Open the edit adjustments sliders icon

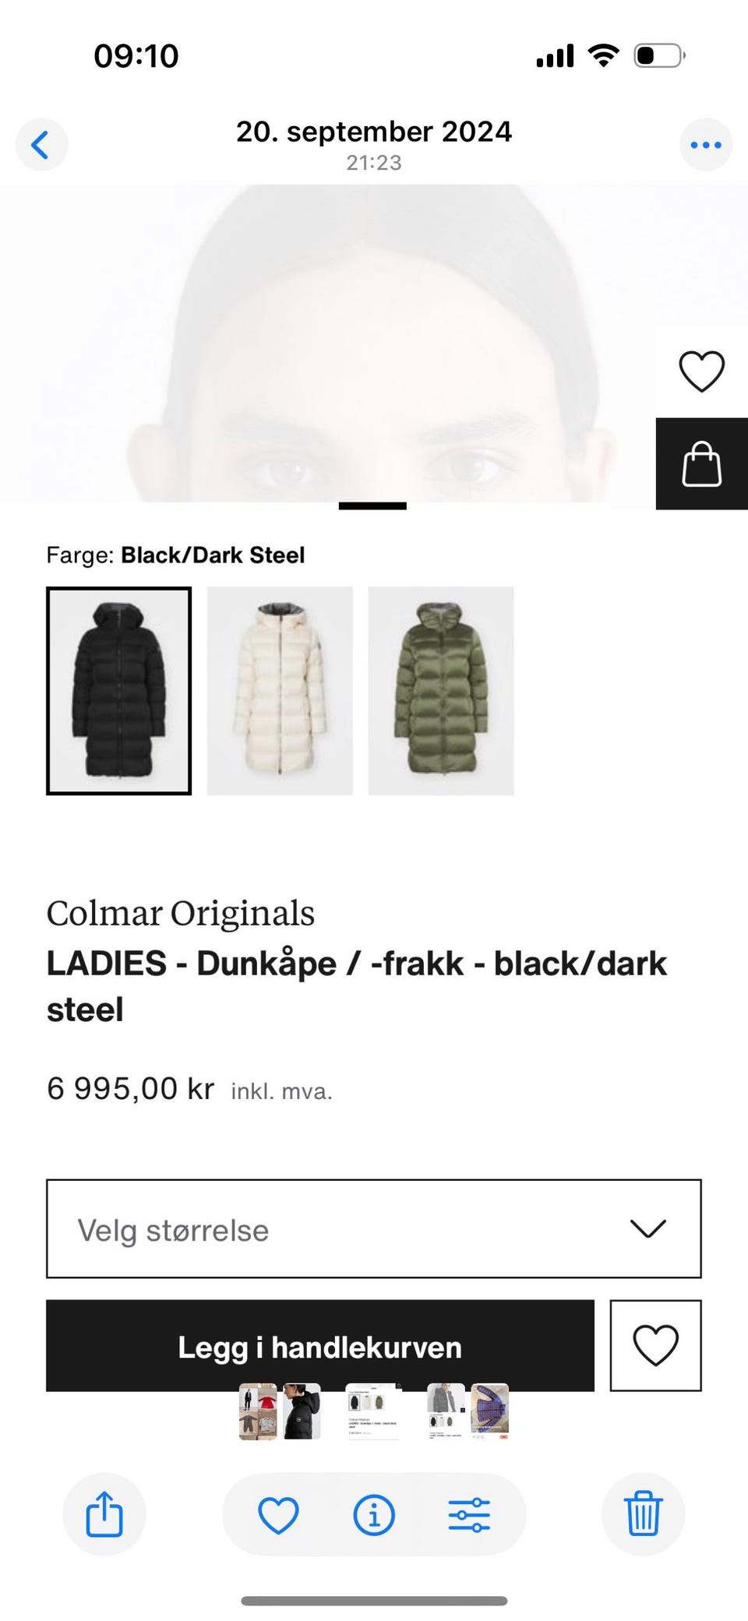pos(469,1515)
